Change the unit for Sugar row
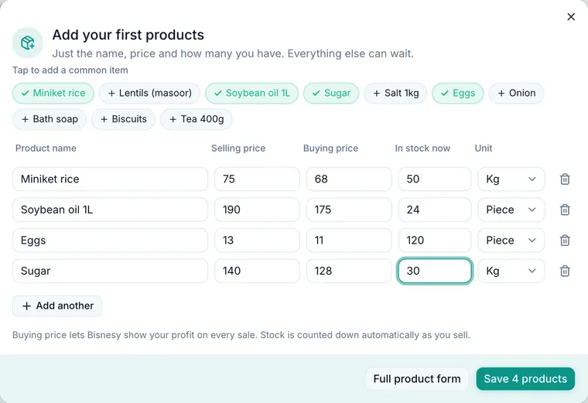The height and width of the screenshot is (403, 588). coord(511,271)
